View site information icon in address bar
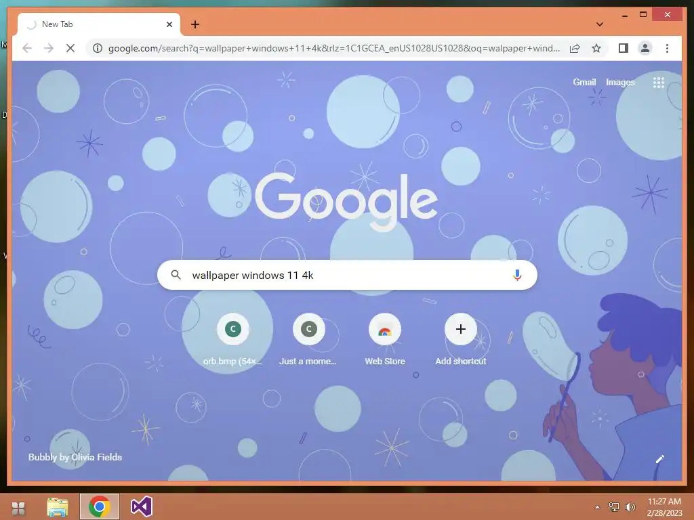The height and width of the screenshot is (520, 694). [98, 48]
